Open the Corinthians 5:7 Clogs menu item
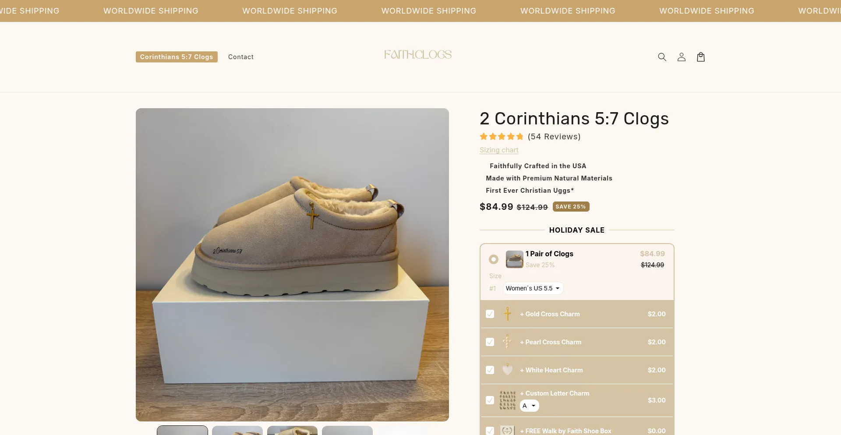The height and width of the screenshot is (435, 841). 177,57
